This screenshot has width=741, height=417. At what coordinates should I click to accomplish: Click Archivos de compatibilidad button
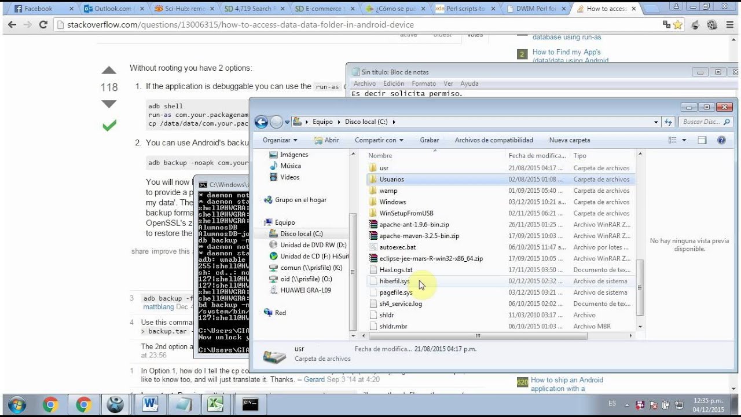coord(494,140)
